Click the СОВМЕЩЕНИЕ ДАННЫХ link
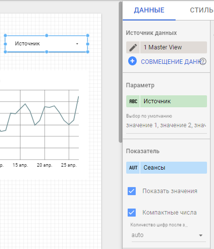The width and height of the screenshot is (214, 249). (171, 62)
